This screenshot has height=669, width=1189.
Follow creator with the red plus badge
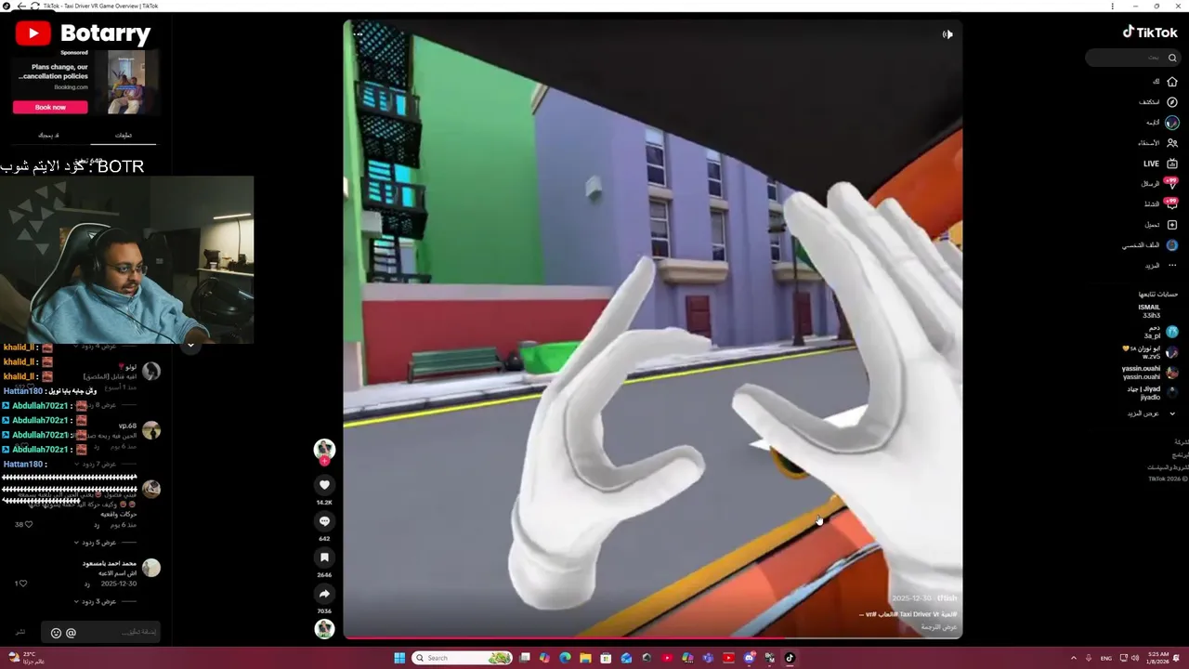324,461
